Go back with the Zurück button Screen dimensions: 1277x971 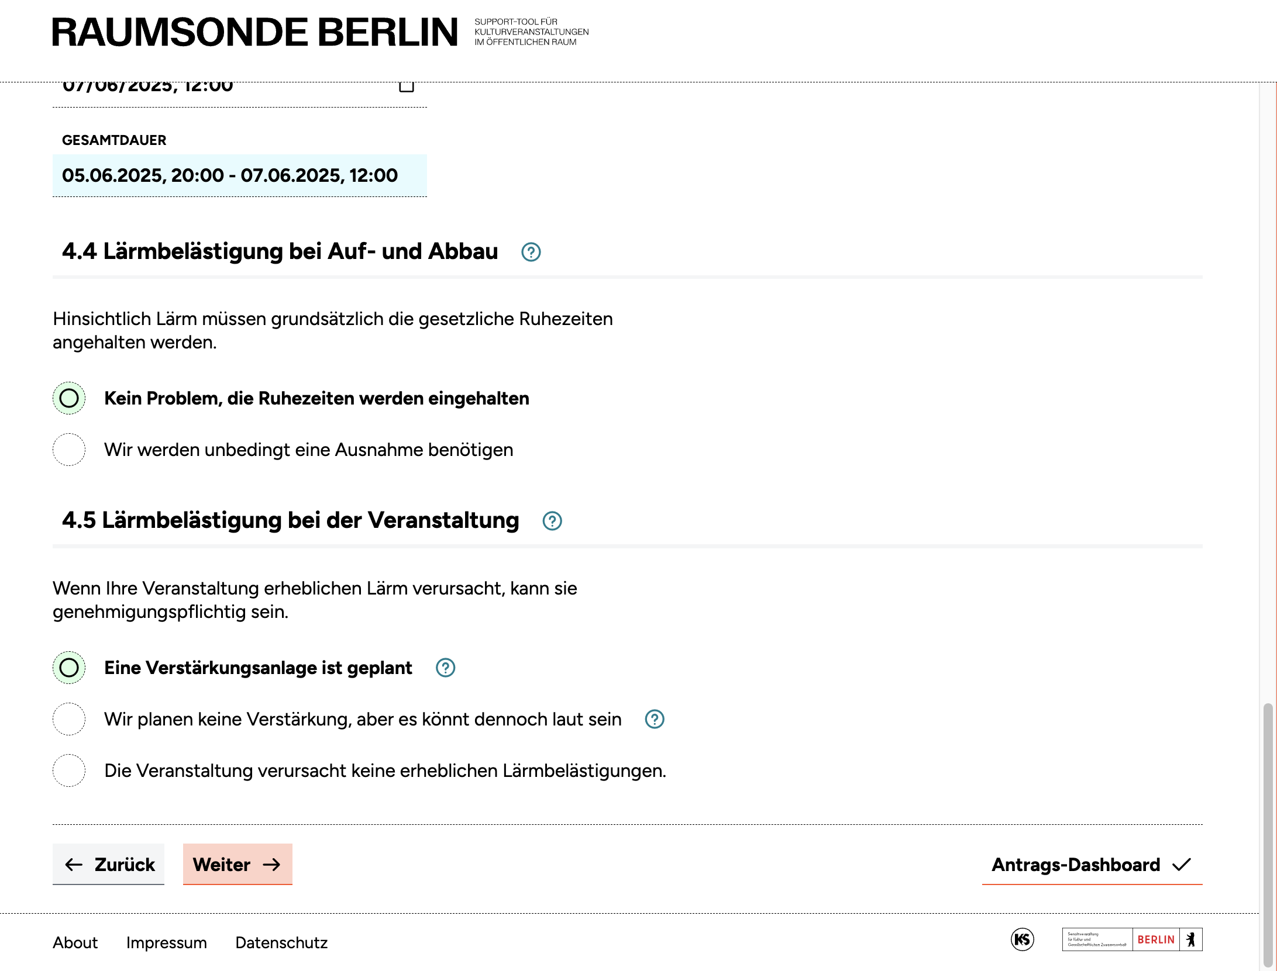[109, 864]
